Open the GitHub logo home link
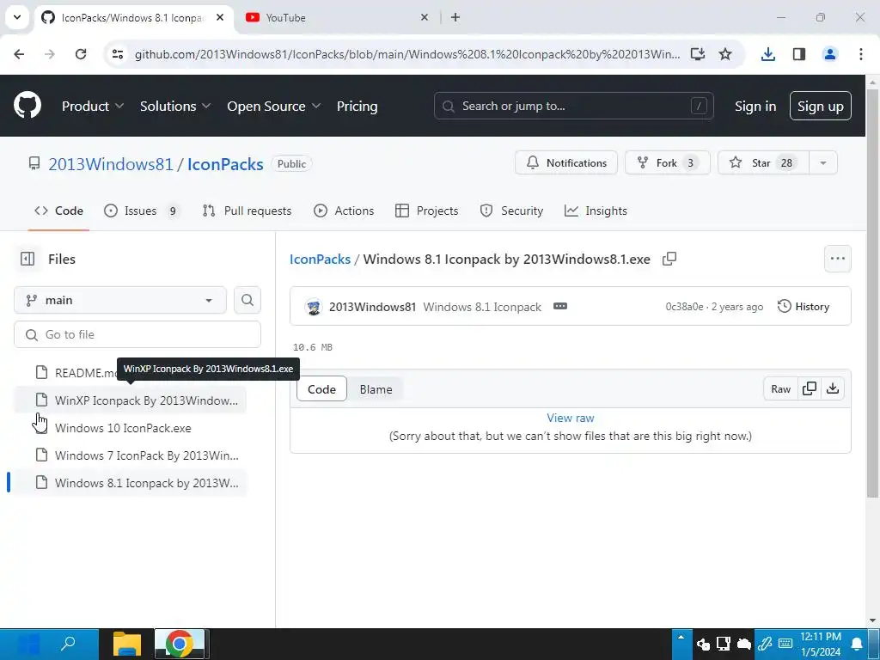This screenshot has height=660, width=880. coord(27,105)
